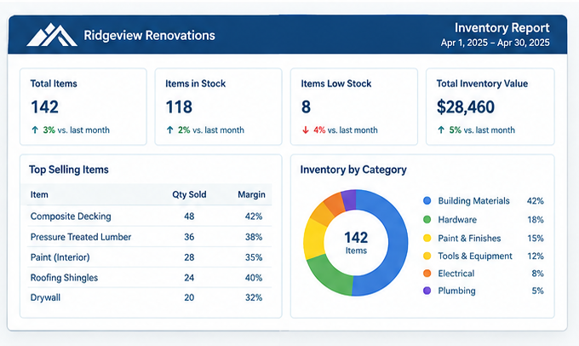Click the 142 Items label in the donut center

pyautogui.click(x=356, y=242)
